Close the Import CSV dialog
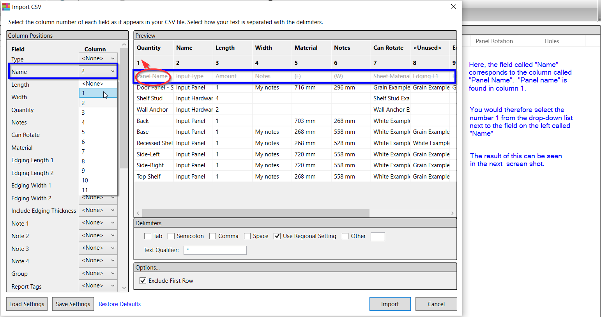This screenshot has height=317, width=601. pos(453,7)
